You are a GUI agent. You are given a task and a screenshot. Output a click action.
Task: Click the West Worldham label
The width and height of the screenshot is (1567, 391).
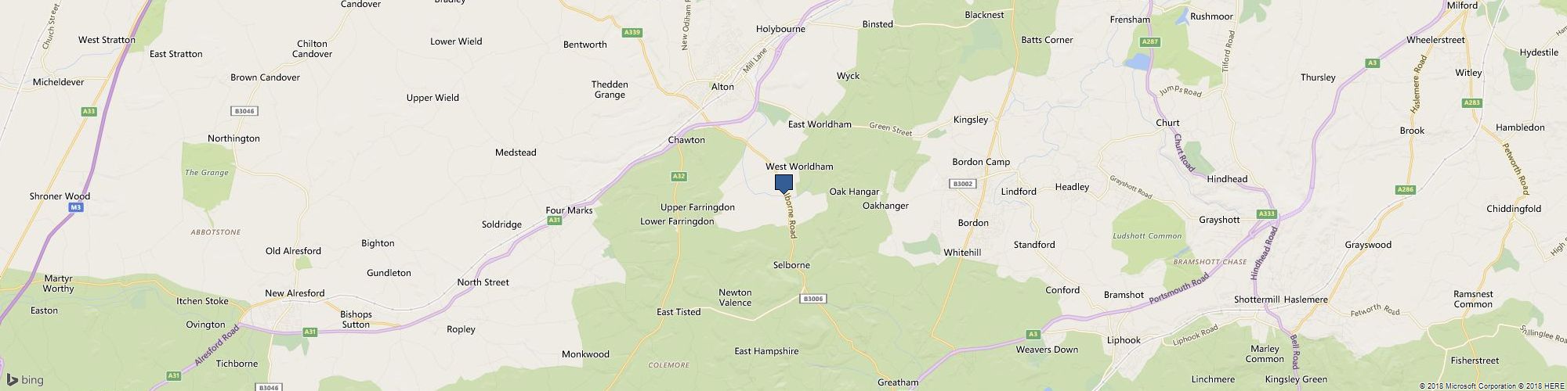tap(799, 167)
